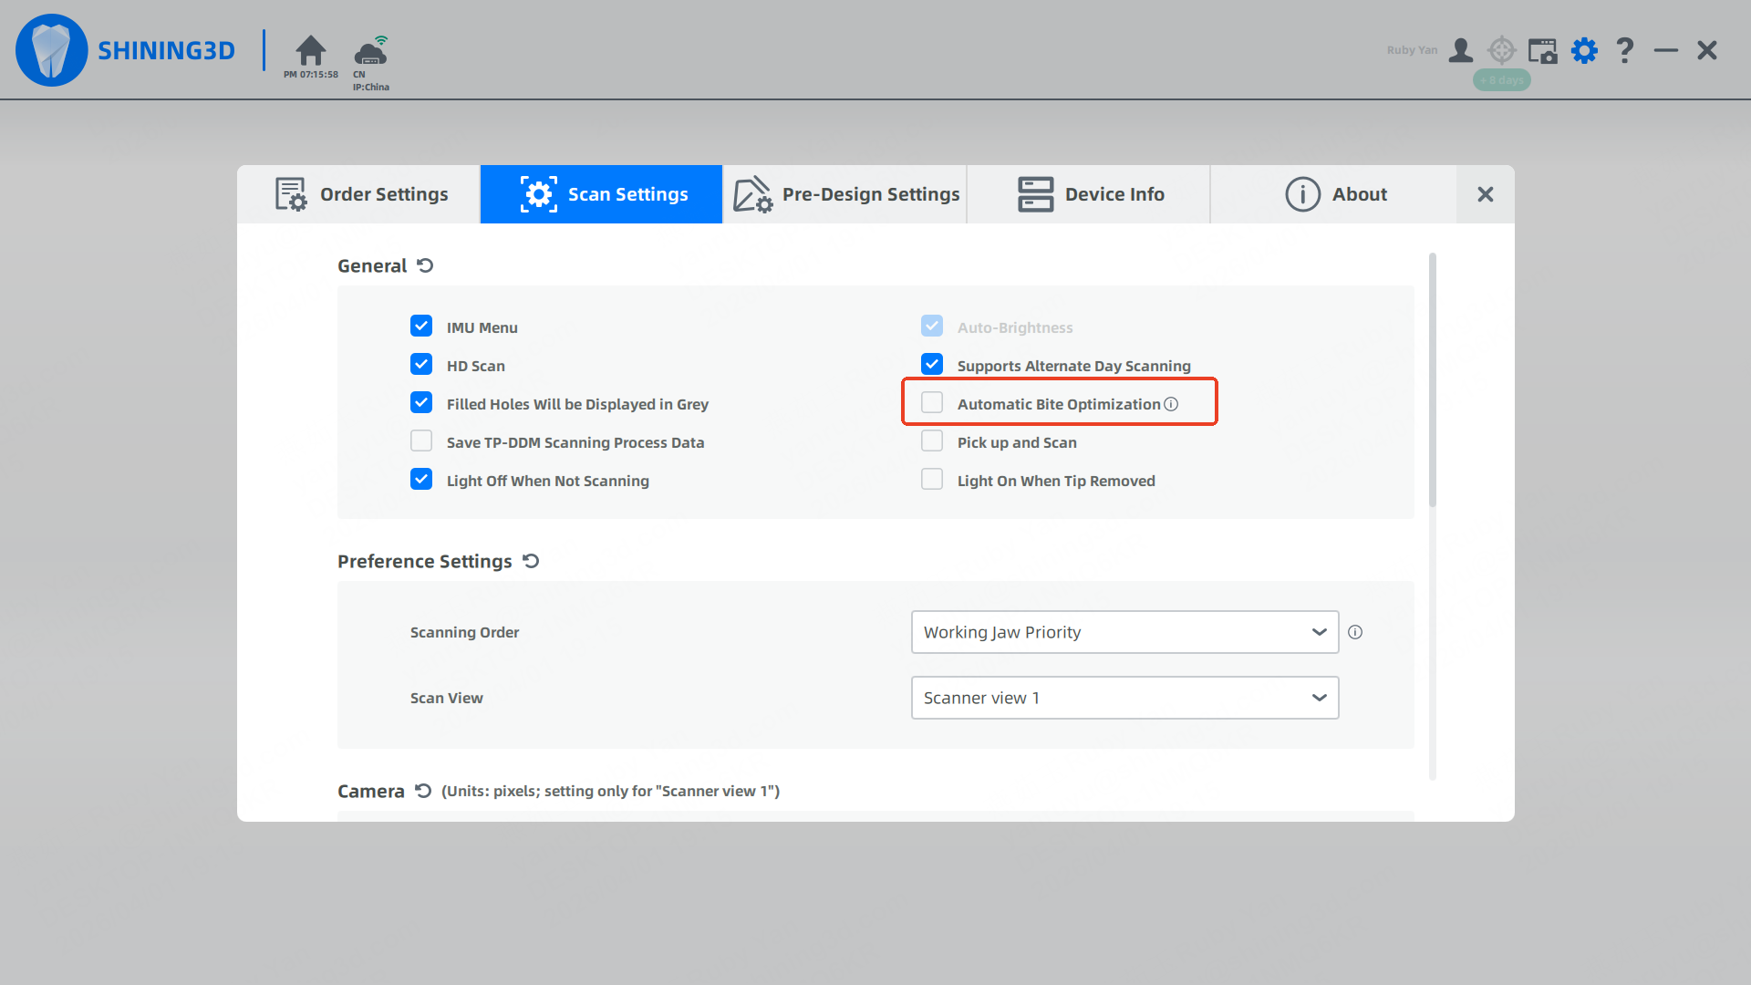The width and height of the screenshot is (1751, 985).
Task: Click the home icon in top bar
Action: pyautogui.click(x=311, y=50)
